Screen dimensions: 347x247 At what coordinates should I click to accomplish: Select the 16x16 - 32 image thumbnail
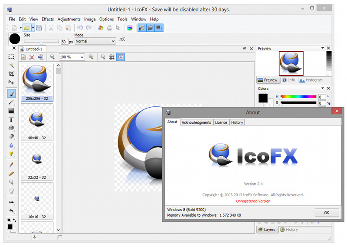click(x=37, y=201)
